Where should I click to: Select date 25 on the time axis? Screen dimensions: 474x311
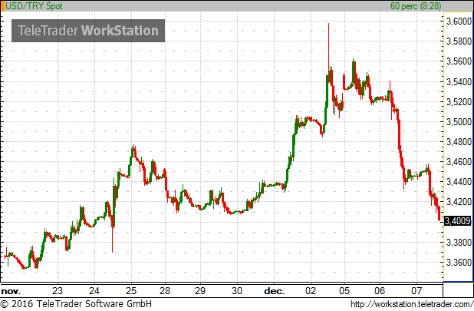tap(131, 291)
